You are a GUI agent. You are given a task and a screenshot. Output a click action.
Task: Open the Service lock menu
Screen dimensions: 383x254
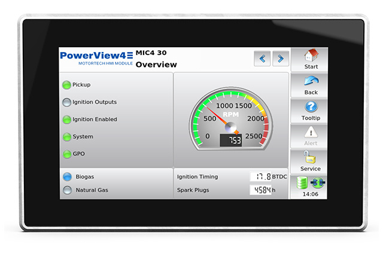311,161
